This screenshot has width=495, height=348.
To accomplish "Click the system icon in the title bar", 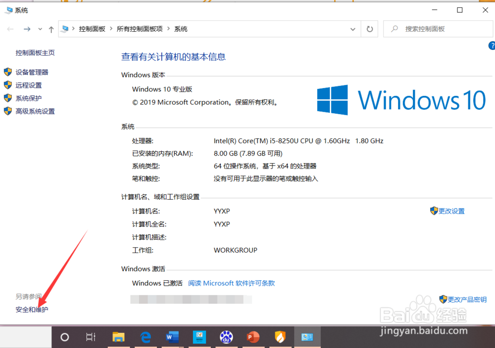I will tap(9, 10).
